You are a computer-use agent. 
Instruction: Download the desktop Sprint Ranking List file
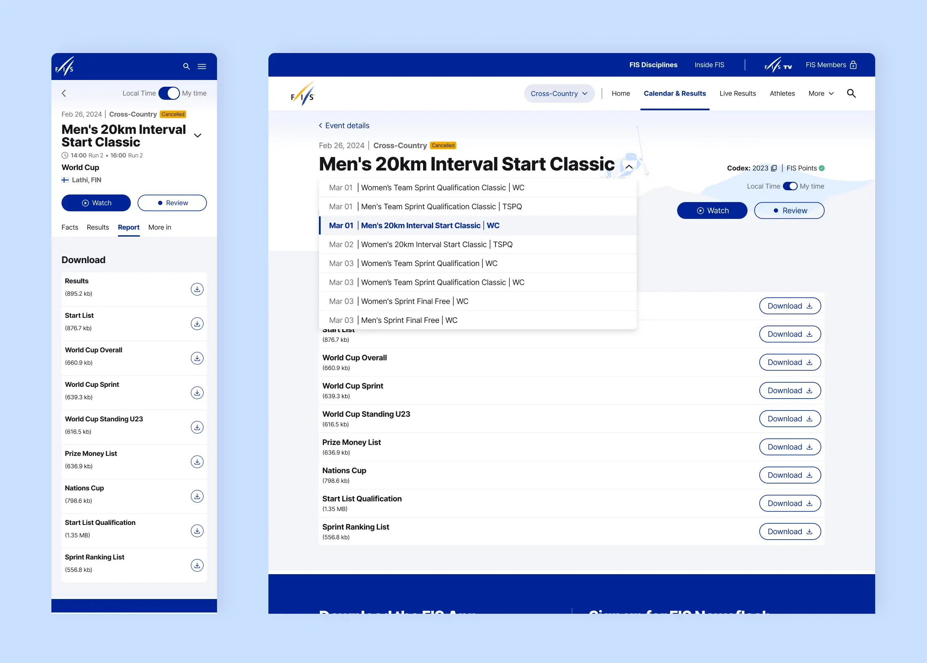coord(790,532)
